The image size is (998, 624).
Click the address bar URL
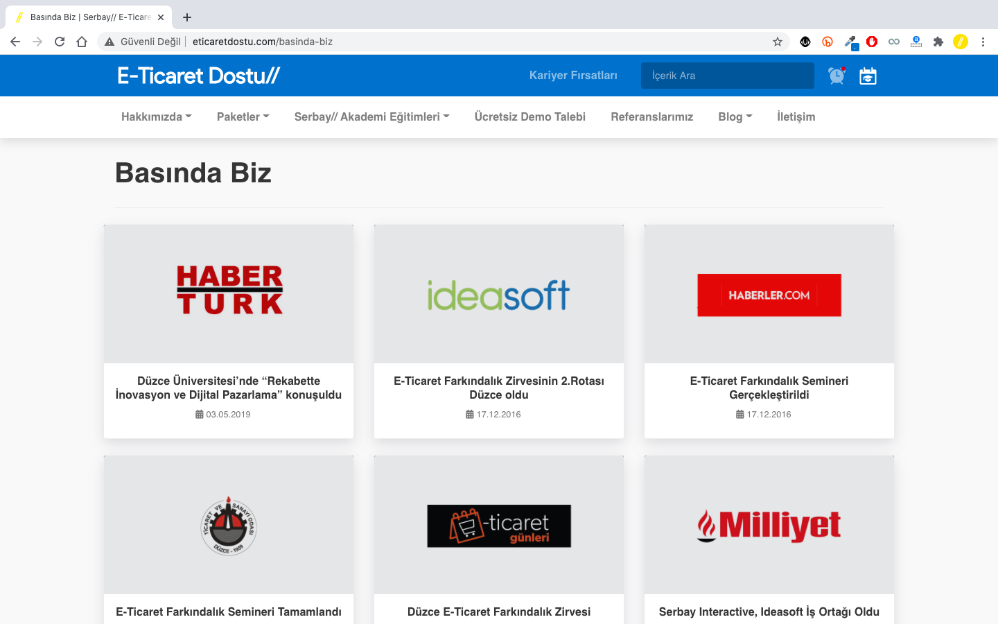pyautogui.click(x=263, y=42)
